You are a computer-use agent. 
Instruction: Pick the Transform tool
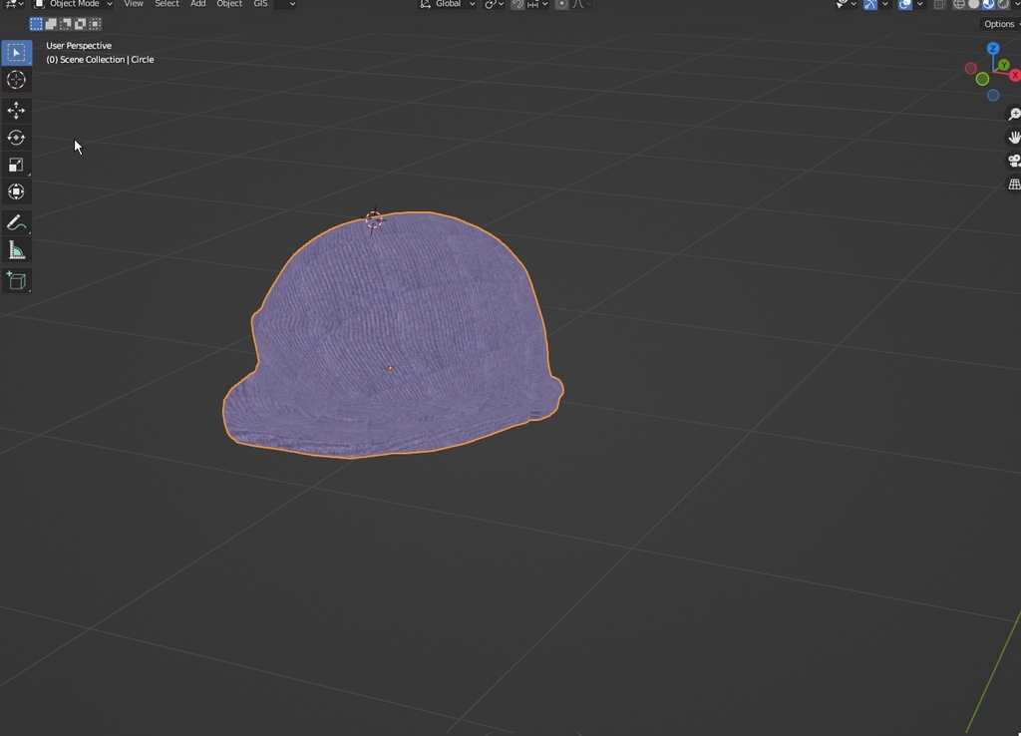pos(16,191)
